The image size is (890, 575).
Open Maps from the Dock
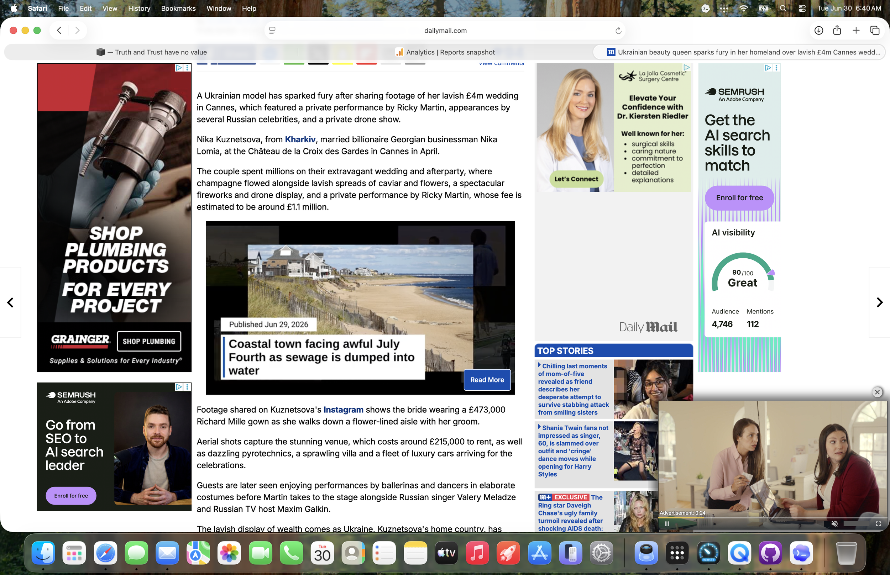pyautogui.click(x=198, y=553)
